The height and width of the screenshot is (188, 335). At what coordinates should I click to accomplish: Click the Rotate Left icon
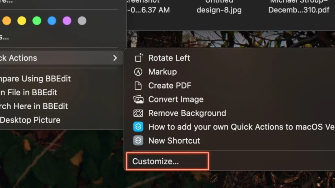pos(138,58)
